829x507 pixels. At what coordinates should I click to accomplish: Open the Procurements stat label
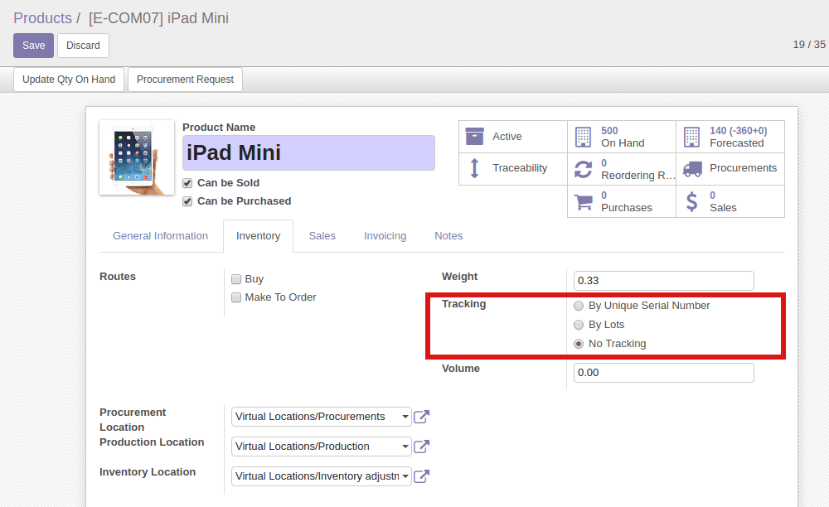tap(743, 168)
